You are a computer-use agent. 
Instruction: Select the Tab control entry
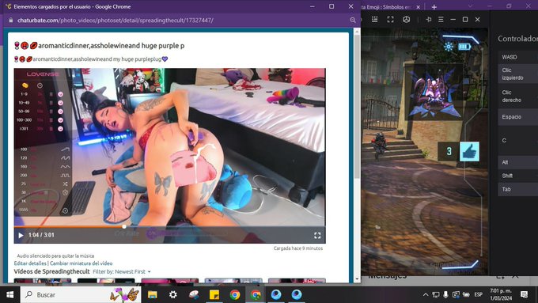tap(517, 189)
